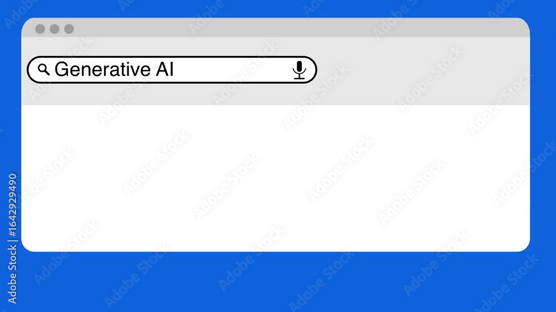
Task: Click the letters AI in the query
Action: [x=165, y=69]
